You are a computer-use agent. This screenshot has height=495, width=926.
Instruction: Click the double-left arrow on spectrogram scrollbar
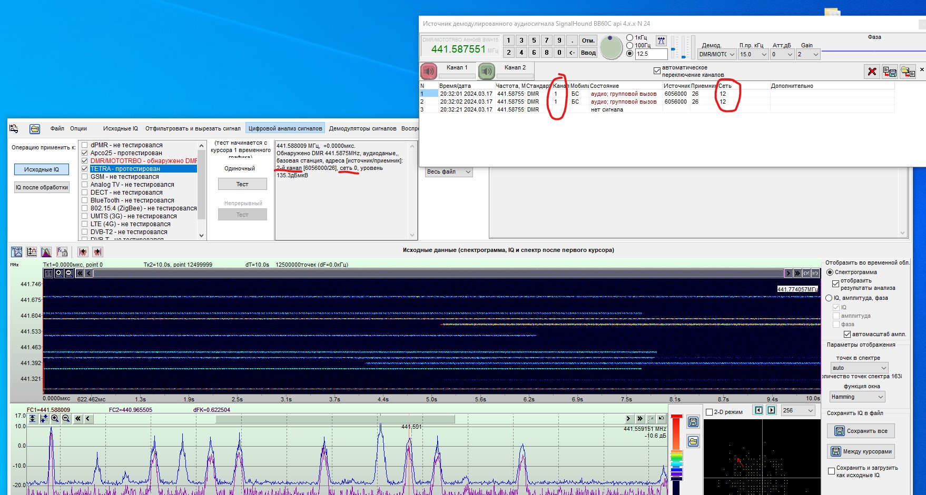(80, 273)
